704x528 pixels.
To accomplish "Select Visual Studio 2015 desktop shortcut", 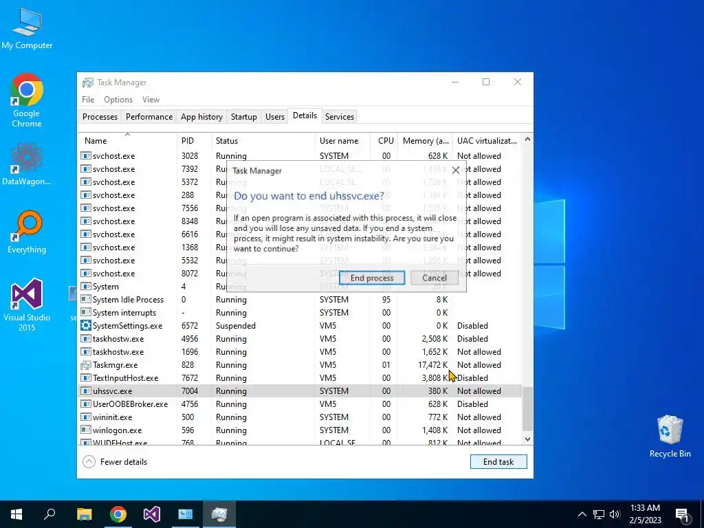I will [x=27, y=305].
